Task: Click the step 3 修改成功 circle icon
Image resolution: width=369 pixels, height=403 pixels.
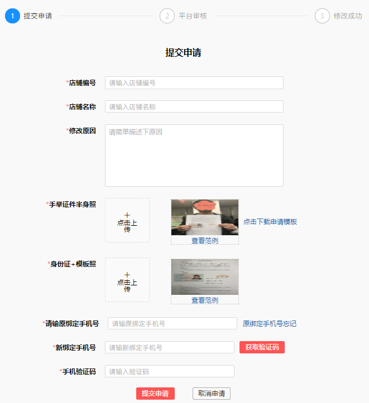Action: [322, 16]
